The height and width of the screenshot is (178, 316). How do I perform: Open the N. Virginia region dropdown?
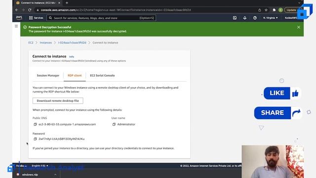[270, 18]
